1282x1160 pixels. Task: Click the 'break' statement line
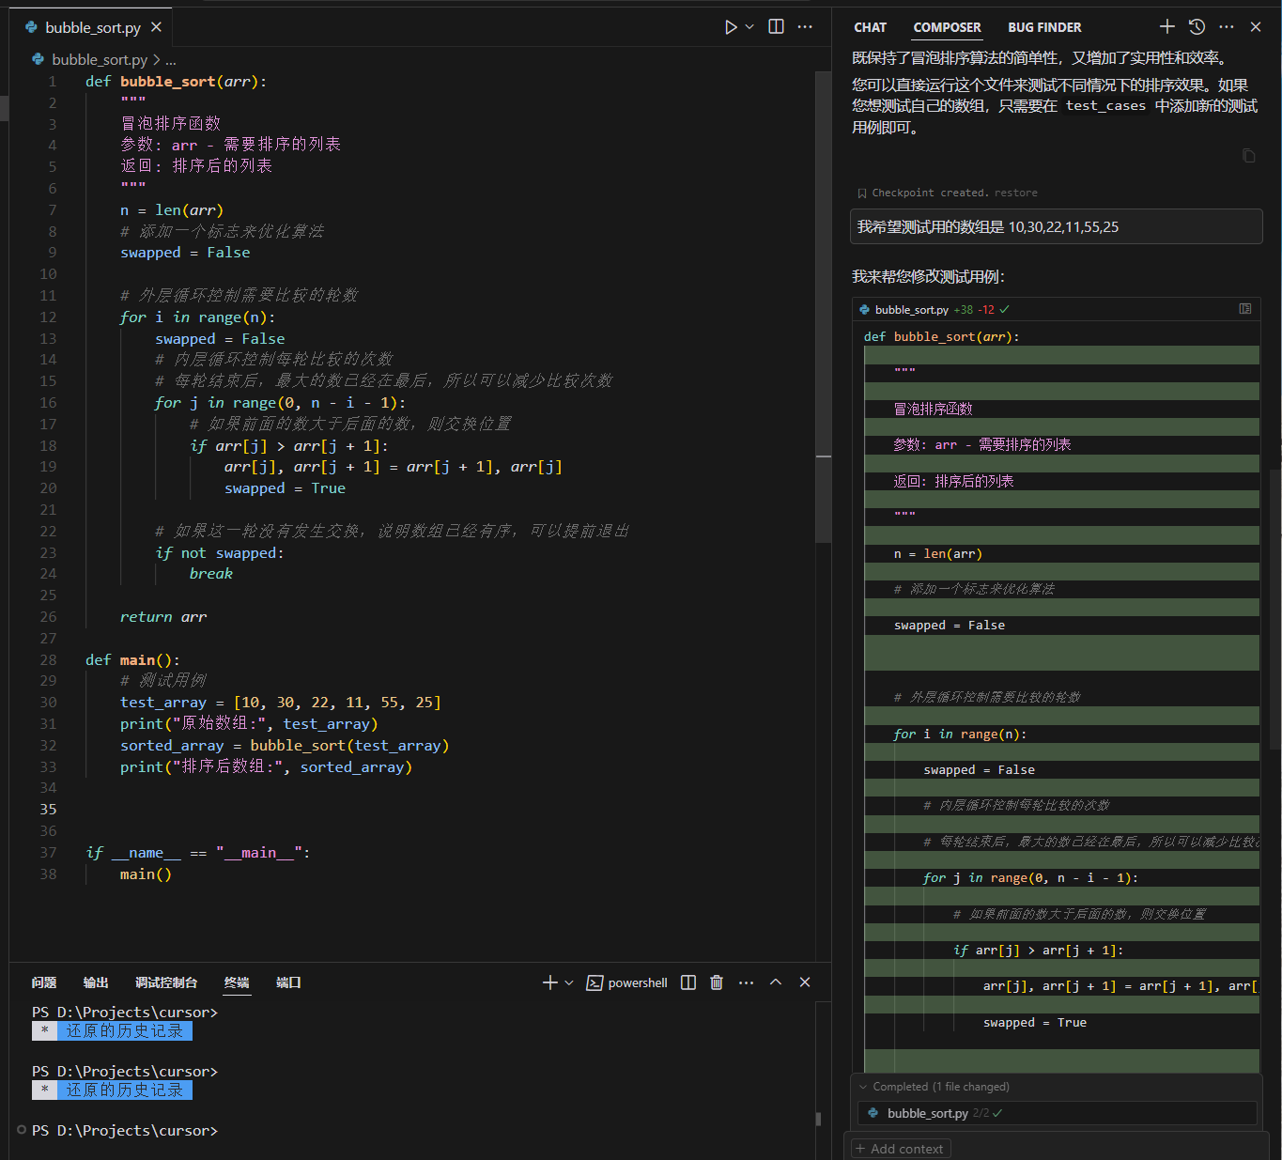pos(211,574)
